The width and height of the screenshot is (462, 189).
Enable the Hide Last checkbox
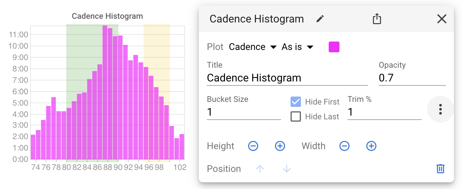(x=295, y=117)
